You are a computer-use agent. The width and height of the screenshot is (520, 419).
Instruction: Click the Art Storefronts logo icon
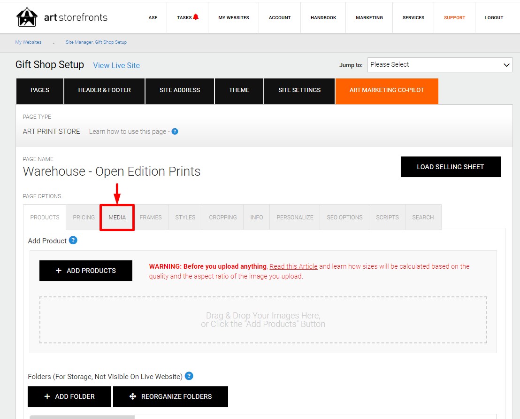27,17
